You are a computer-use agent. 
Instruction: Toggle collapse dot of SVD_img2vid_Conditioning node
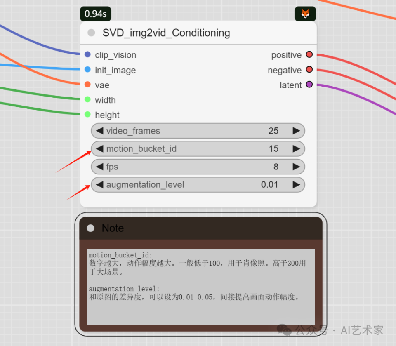[x=91, y=33]
